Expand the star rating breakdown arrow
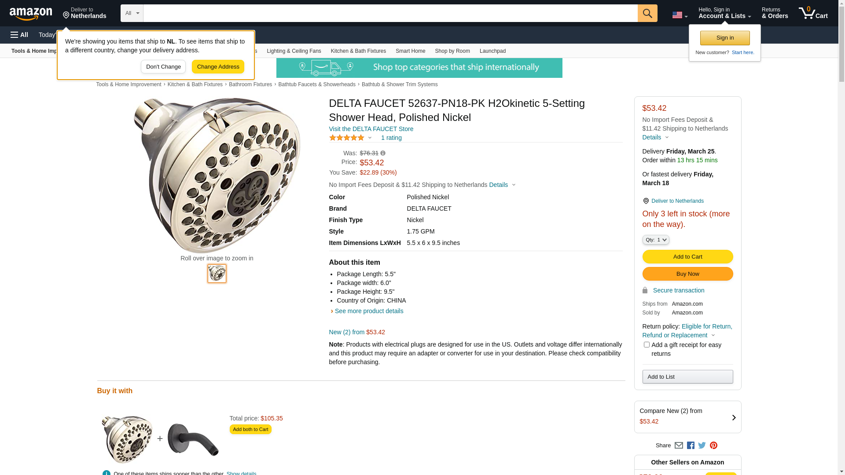Viewport: 845px width, 475px height. coord(370,138)
